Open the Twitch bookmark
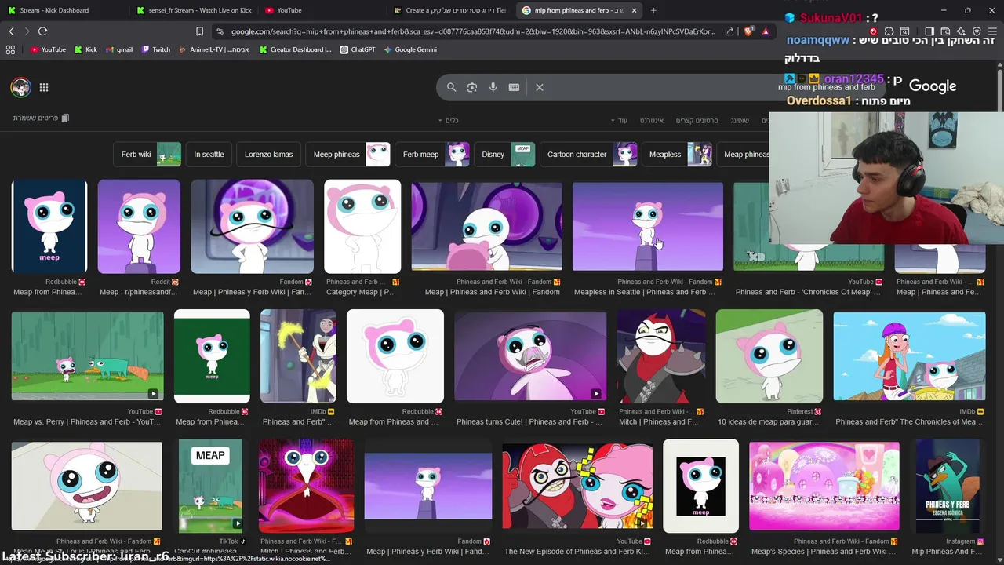This screenshot has width=1004, height=565. pyautogui.click(x=156, y=49)
